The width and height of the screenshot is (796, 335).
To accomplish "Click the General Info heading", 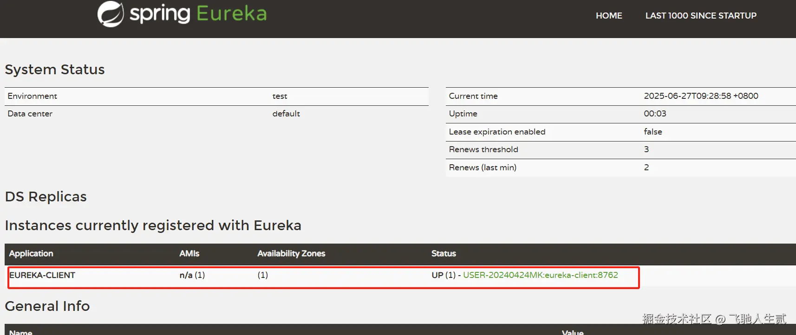I will (47, 306).
